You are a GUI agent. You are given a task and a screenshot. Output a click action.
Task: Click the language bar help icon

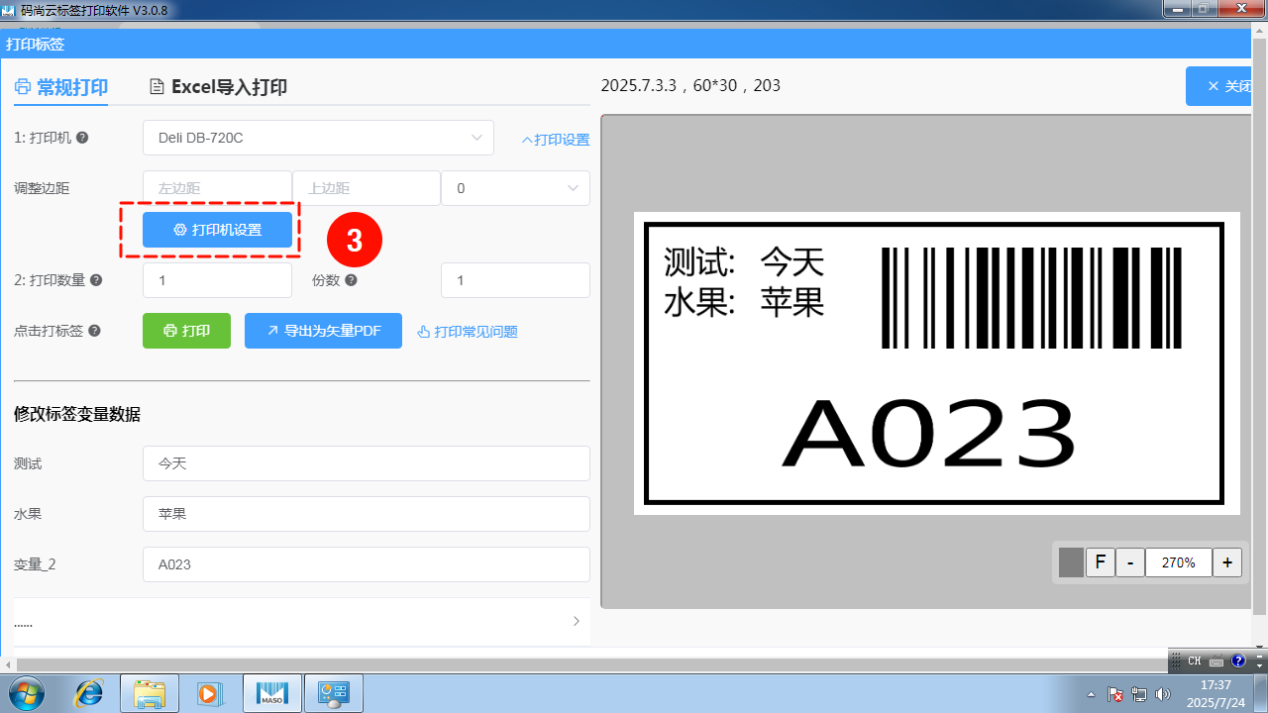pyautogui.click(x=1238, y=662)
